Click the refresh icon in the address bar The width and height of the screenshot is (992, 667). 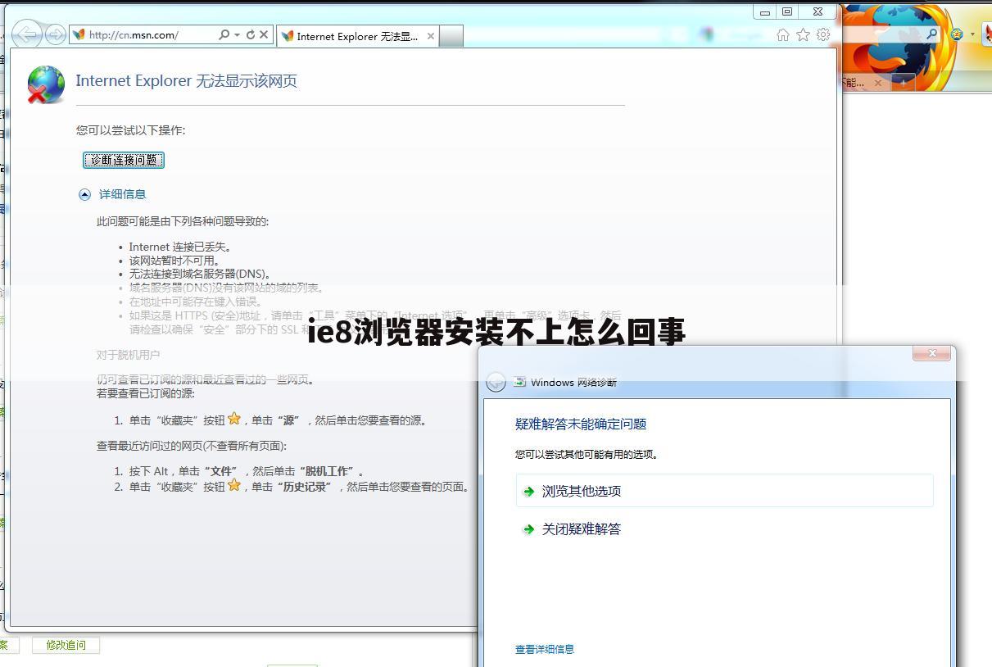pos(250,34)
